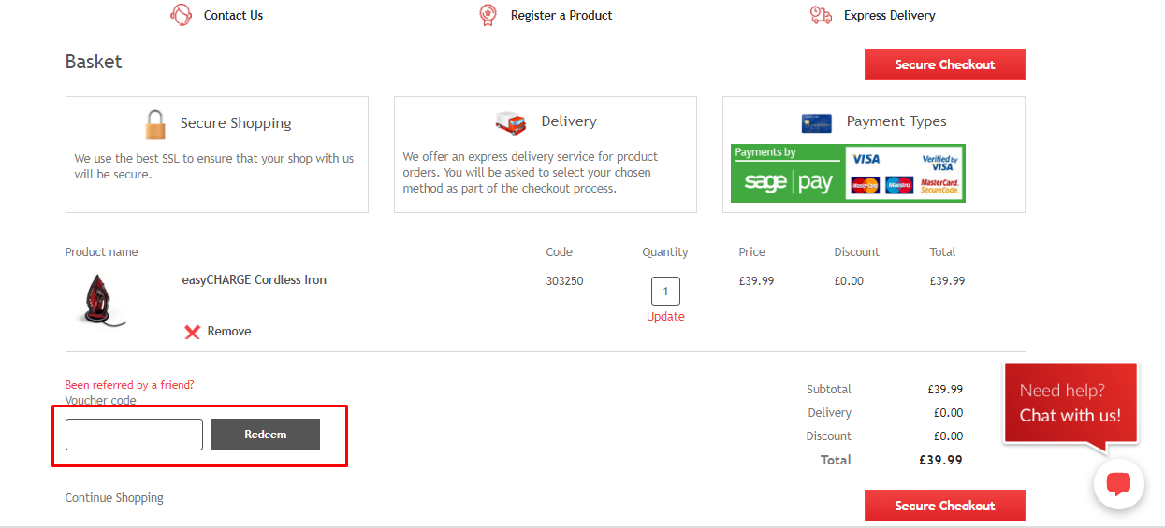
Task: Open the easyCHARGE Cordless Iron product title
Action: [254, 279]
